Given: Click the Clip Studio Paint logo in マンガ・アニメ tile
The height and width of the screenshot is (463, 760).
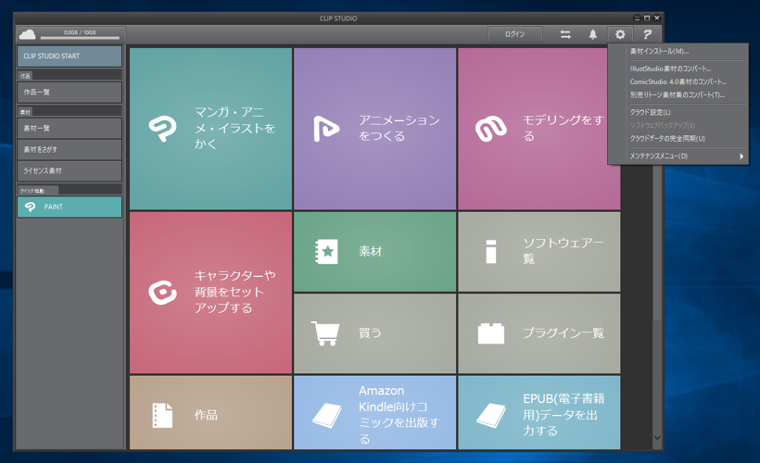Looking at the screenshot, I should pos(162,129).
